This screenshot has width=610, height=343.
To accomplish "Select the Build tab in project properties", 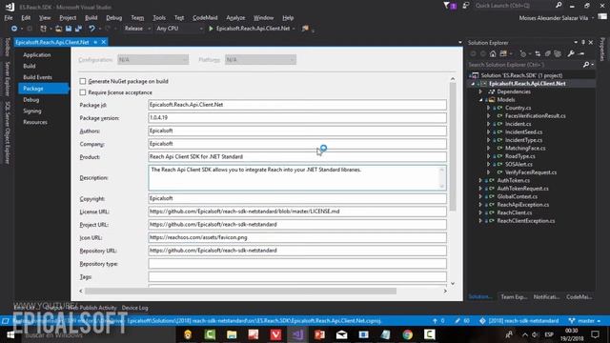I will pyautogui.click(x=30, y=66).
